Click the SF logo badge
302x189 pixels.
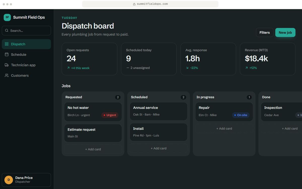pyautogui.click(x=7, y=17)
